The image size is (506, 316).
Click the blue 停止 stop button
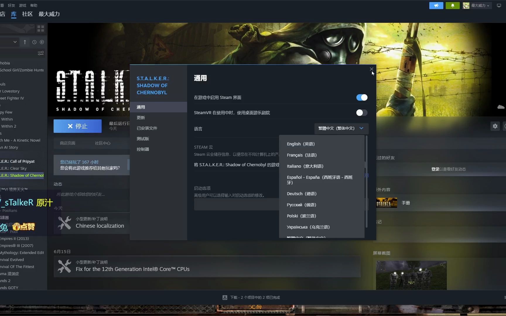[x=77, y=126]
